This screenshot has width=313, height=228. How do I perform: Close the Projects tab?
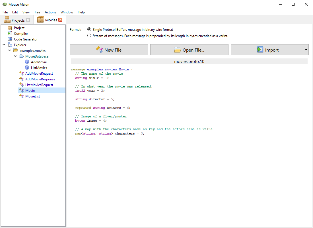[28, 20]
